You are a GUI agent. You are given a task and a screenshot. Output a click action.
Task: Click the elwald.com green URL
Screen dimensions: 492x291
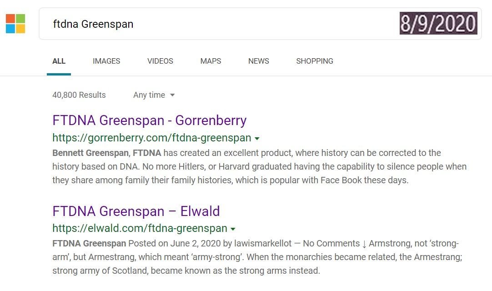pyautogui.click(x=140, y=228)
